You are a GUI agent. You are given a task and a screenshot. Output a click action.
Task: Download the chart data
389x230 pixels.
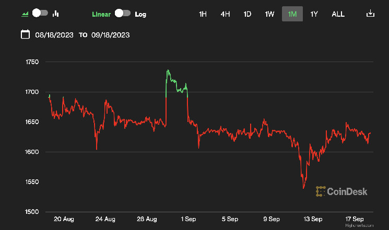pyautogui.click(x=370, y=14)
